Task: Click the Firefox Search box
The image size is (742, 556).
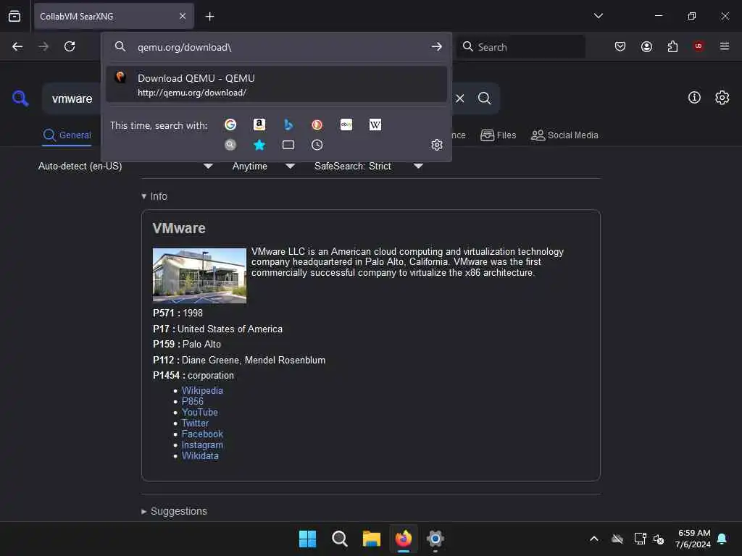Action: click(x=520, y=47)
